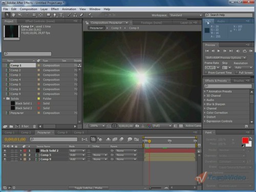Select the Brush tool
256x192 pixels.
69,15
